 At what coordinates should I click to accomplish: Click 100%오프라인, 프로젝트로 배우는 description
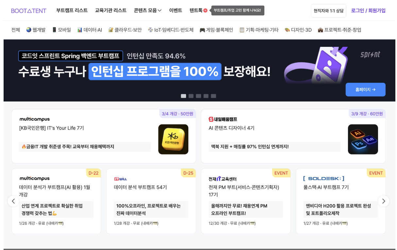[x=151, y=209]
